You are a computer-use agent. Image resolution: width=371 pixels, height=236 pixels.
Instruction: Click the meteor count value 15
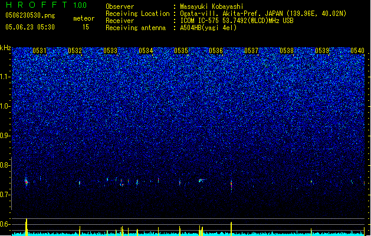pos(86,27)
